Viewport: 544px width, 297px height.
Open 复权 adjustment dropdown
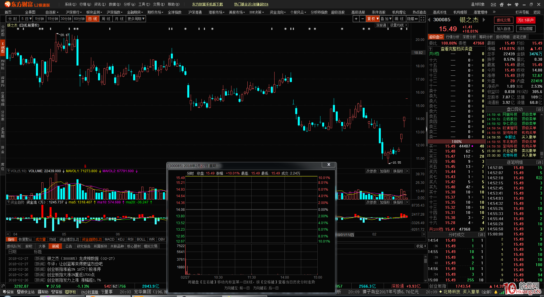373,19
